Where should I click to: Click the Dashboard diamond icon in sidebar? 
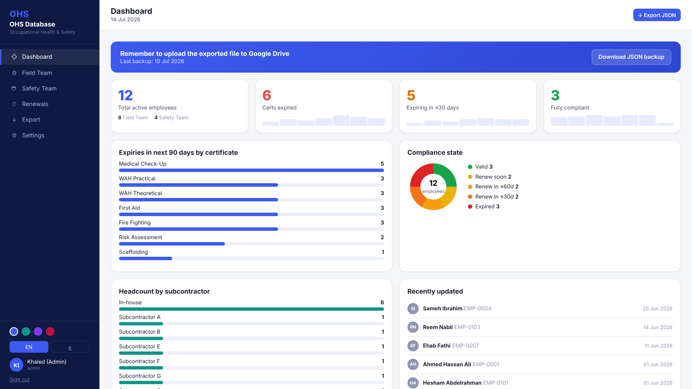point(14,57)
